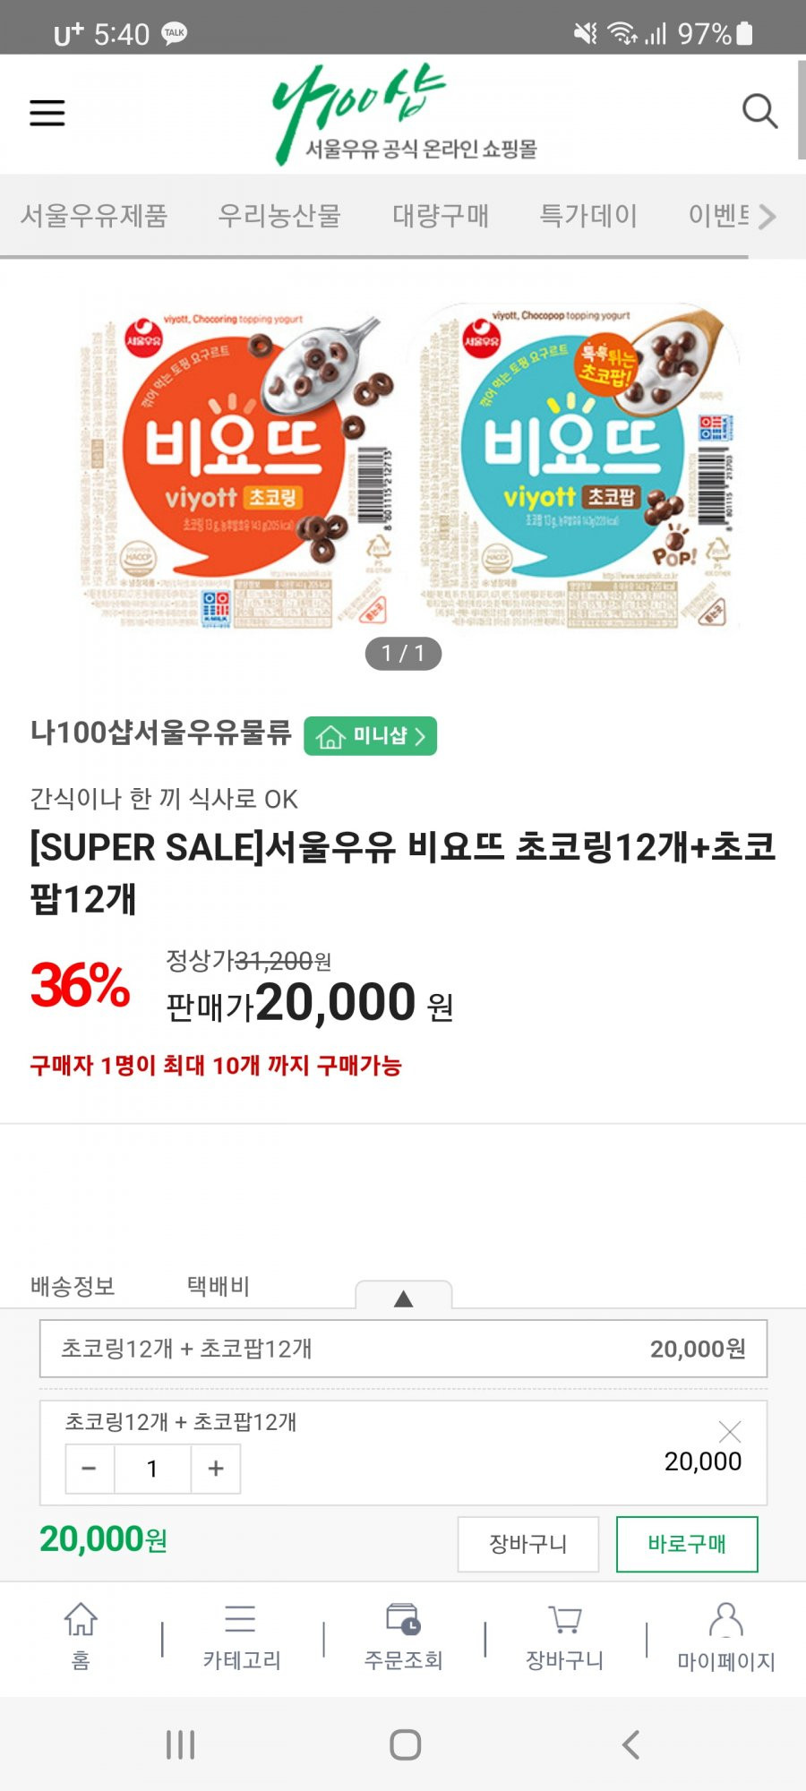This screenshot has width=806, height=1791.
Task: Collapse option panel with up triangle
Action: coord(404,1298)
